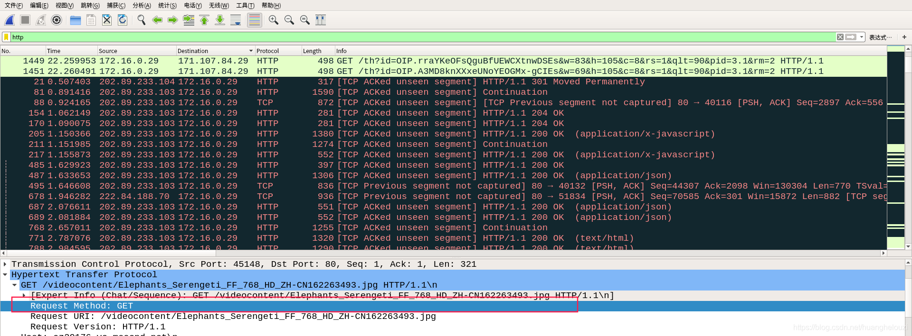Add a filter button with plus
Image resolution: width=912 pixels, height=336 pixels.
[904, 37]
